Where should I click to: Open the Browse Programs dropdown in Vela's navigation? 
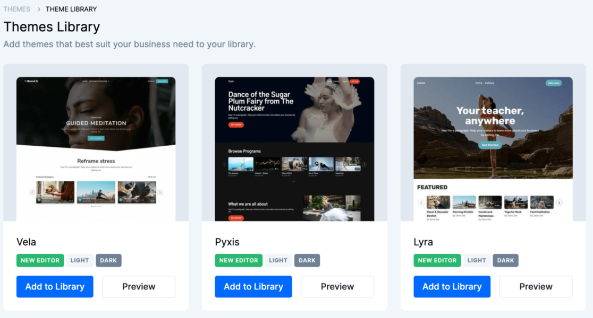[x=99, y=81]
